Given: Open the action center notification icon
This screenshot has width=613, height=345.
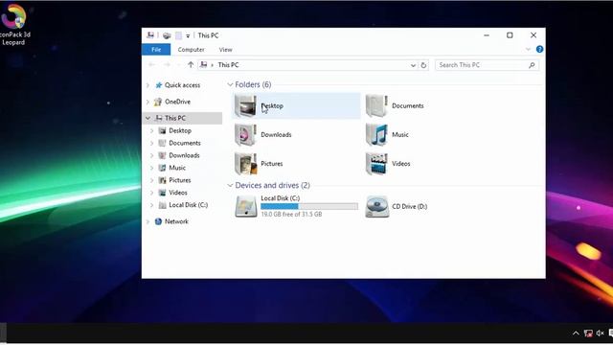Looking at the screenshot, I should (611, 333).
